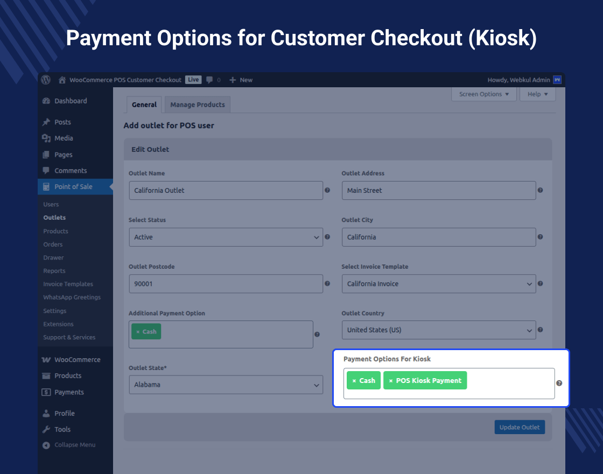Click the Update Outlet button

tap(520, 427)
